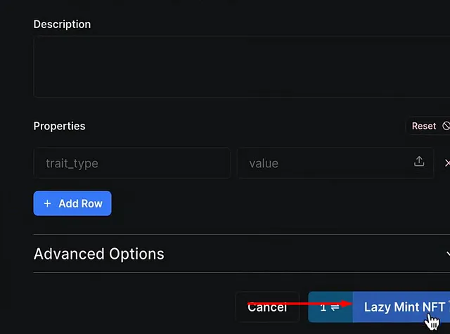Select the Description field label
Image resolution: width=450 pixels, height=334 pixels.
(62, 25)
